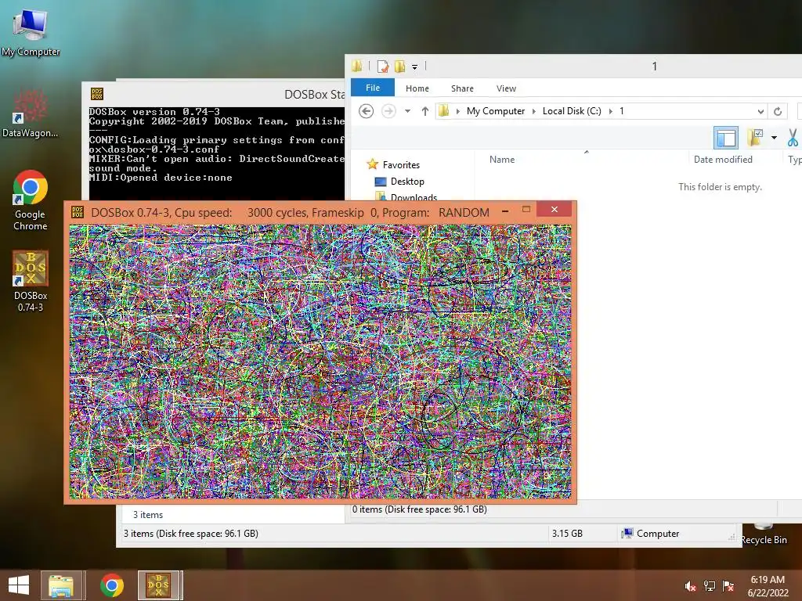Click the DOSBox Status Window console icon
The height and width of the screenshot is (601, 802).
click(97, 94)
